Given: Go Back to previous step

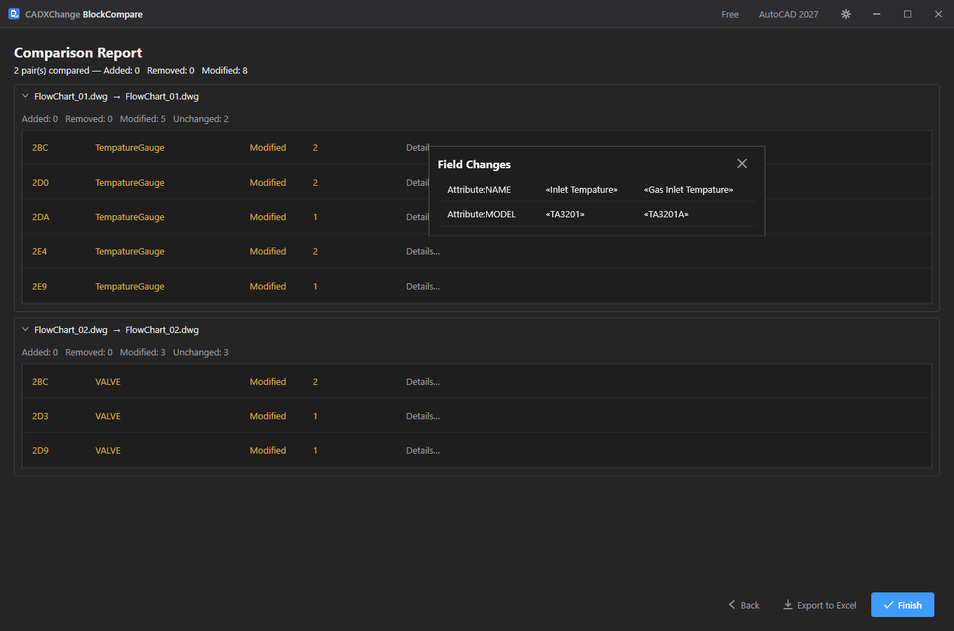Looking at the screenshot, I should [744, 605].
